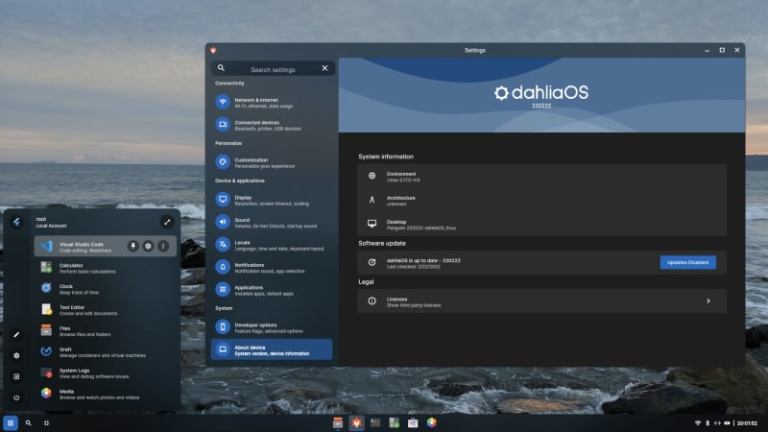Toggle Wi-Fi icon in the system tray
Screen dimensions: 768x432
point(698,422)
